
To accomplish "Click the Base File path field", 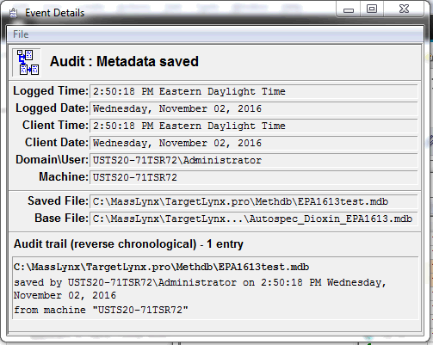I will (254, 219).
